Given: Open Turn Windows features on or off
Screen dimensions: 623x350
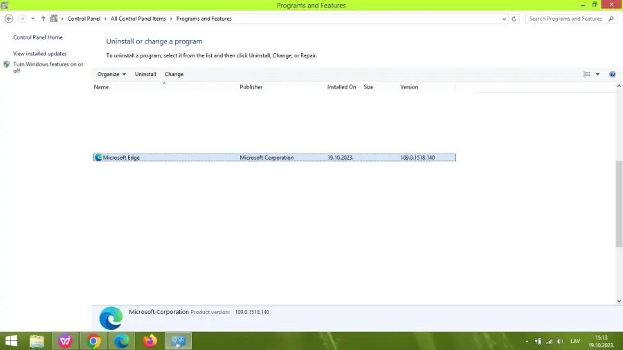Looking at the screenshot, I should coord(48,68).
